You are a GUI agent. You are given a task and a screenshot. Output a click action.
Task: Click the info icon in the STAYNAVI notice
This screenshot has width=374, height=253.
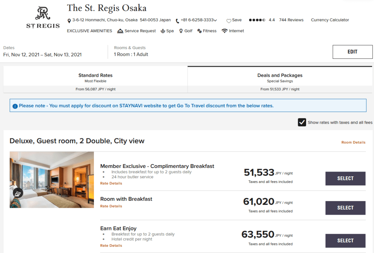pos(15,106)
